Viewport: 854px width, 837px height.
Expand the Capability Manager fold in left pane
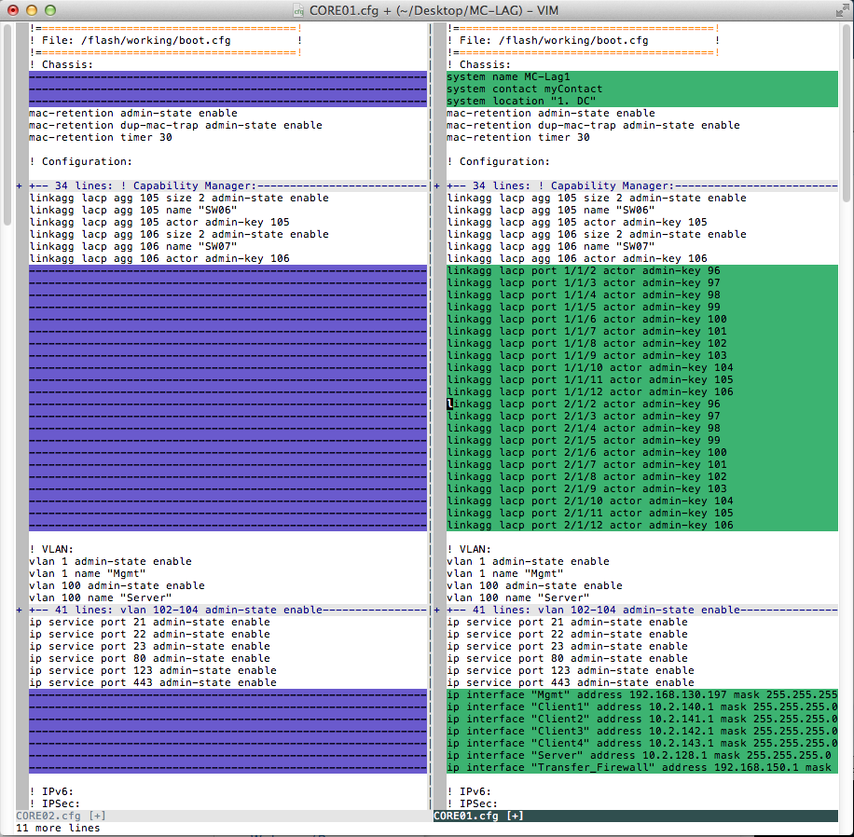[x=140, y=185]
